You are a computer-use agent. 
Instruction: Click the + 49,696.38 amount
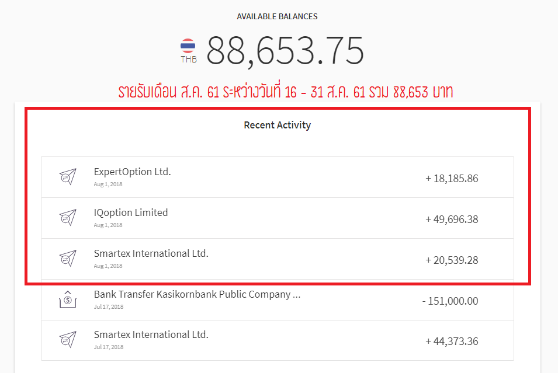coord(452,219)
